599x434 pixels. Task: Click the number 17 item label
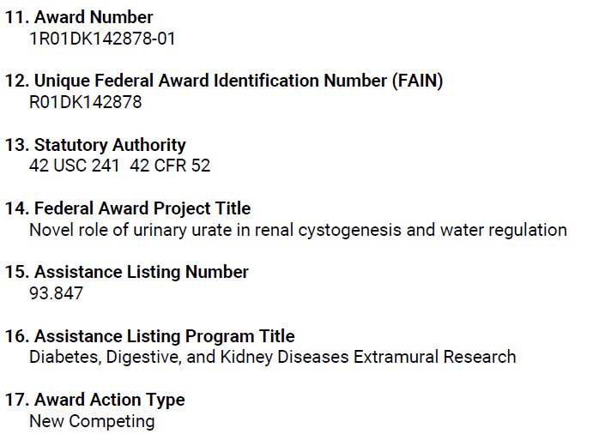[17, 400]
